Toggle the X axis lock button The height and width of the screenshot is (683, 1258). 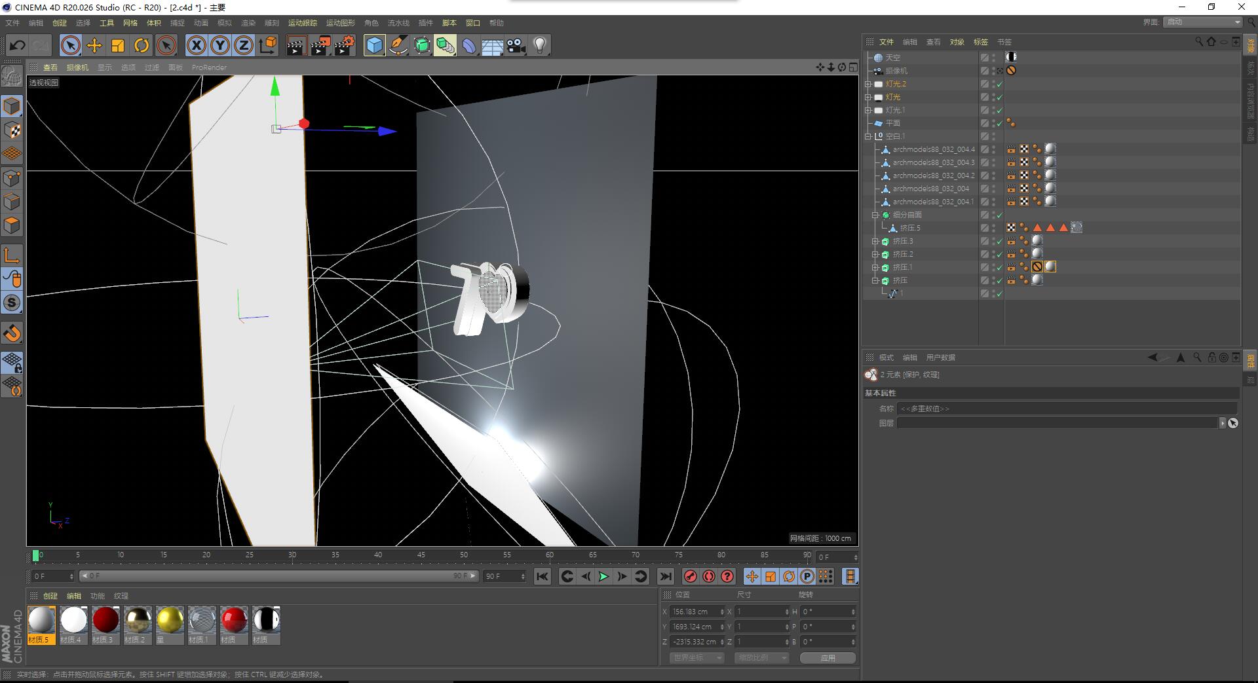point(196,45)
